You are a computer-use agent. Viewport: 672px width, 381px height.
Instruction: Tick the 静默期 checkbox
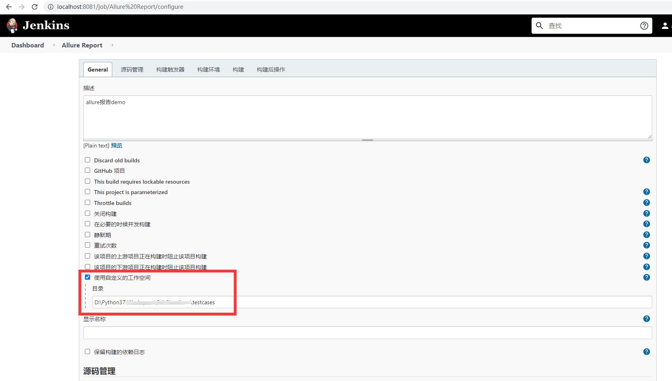pyautogui.click(x=87, y=235)
